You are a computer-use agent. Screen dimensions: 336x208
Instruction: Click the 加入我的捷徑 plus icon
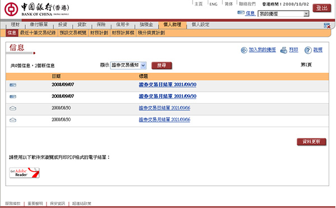244,50
